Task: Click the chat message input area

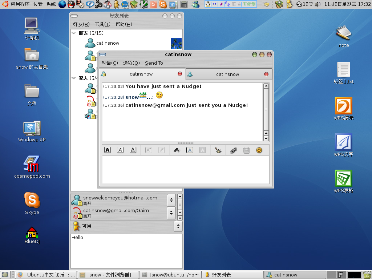Action: pos(186,170)
